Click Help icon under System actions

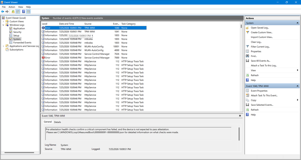click(x=247, y=80)
